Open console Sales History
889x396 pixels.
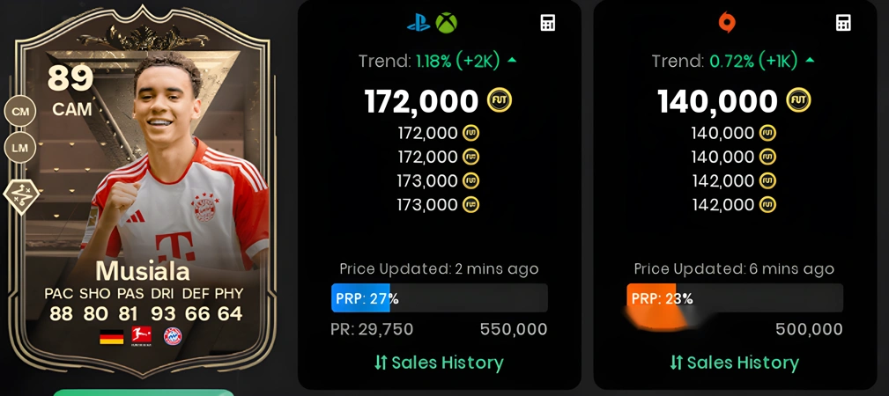439,363
